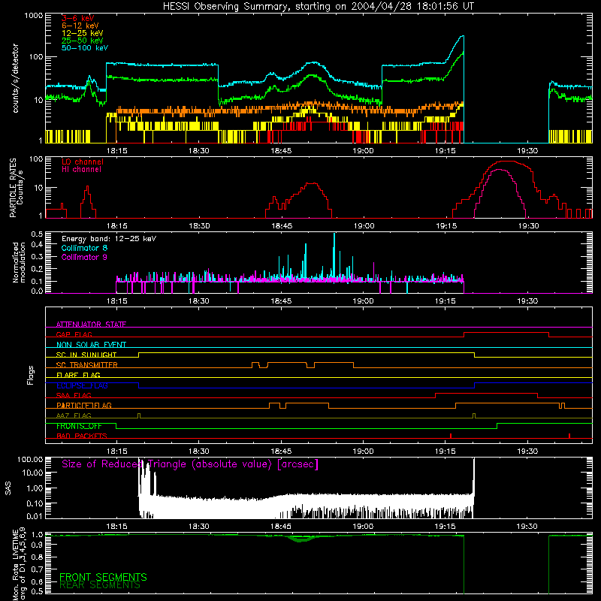This screenshot has width=601, height=601.
Task: Select the orange 6-12 keV legend label
Action: (80, 26)
